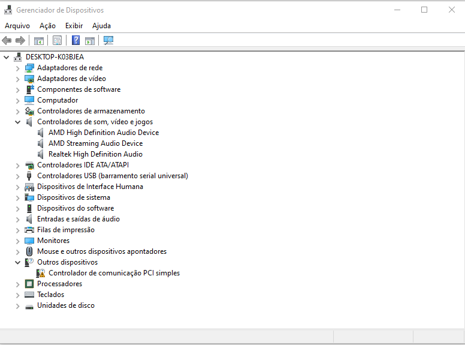Screen dimensions: 465x345
Task: Select Dispositivos de Interface Humana label
Action: (x=90, y=187)
